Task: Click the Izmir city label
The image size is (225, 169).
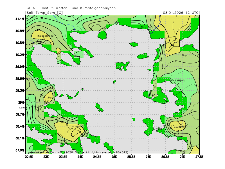Action: pos(183,127)
